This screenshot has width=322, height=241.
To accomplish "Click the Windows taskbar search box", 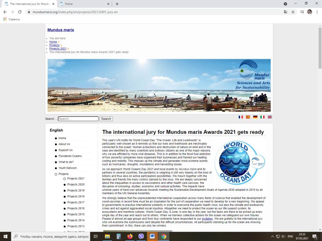I will click(x=51, y=236).
